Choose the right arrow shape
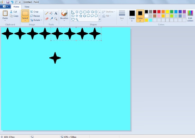 click(x=88, y=12)
